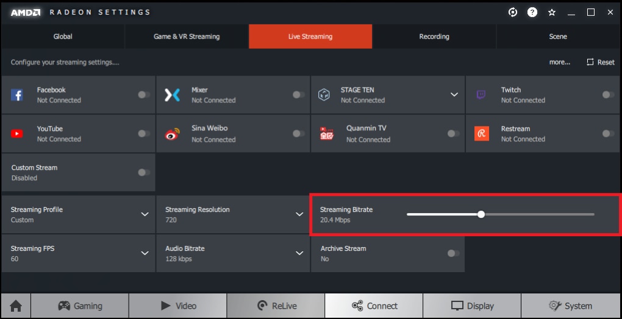Click the Gaming label in bottom bar

pos(88,306)
